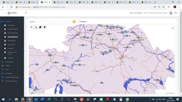Viewport: 182px width, 102px height.
Task: Click the Жаксыкылыш station marker on map
Action: pyautogui.click(x=79, y=65)
